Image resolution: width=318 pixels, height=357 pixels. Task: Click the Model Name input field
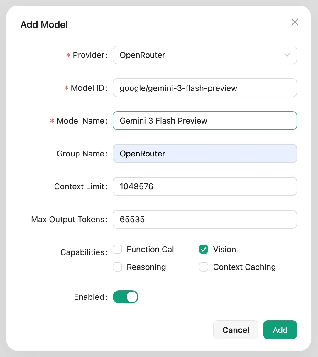tap(205, 121)
